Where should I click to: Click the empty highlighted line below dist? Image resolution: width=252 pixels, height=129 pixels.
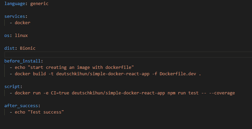coord(128,54)
